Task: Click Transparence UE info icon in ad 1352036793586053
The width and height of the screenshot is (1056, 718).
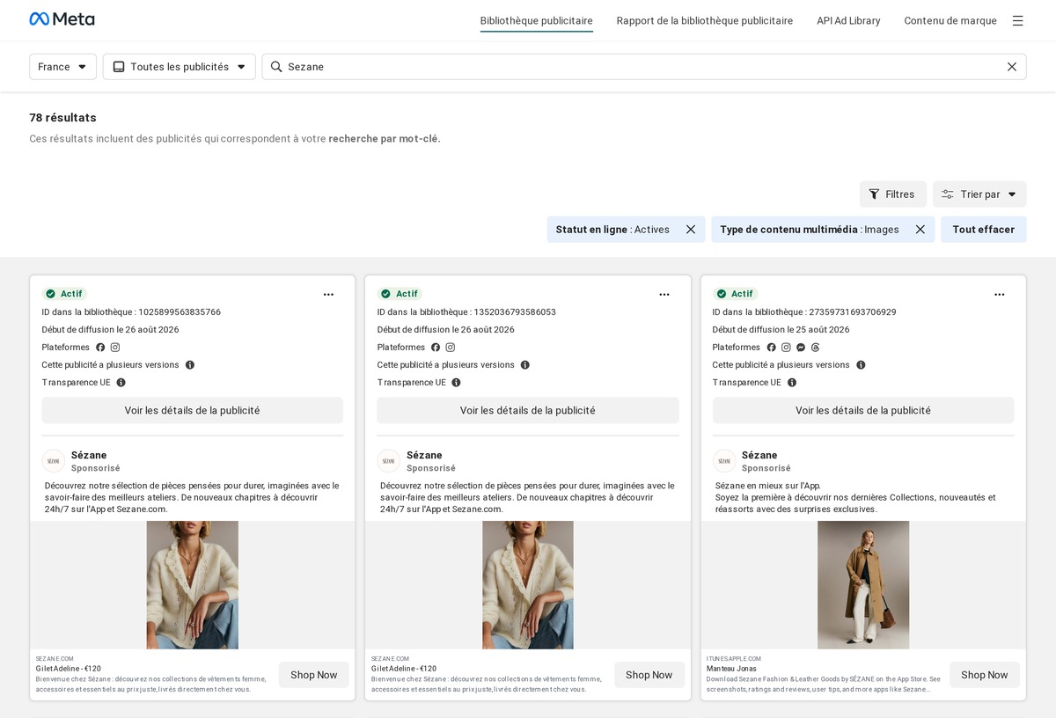Action: (457, 383)
